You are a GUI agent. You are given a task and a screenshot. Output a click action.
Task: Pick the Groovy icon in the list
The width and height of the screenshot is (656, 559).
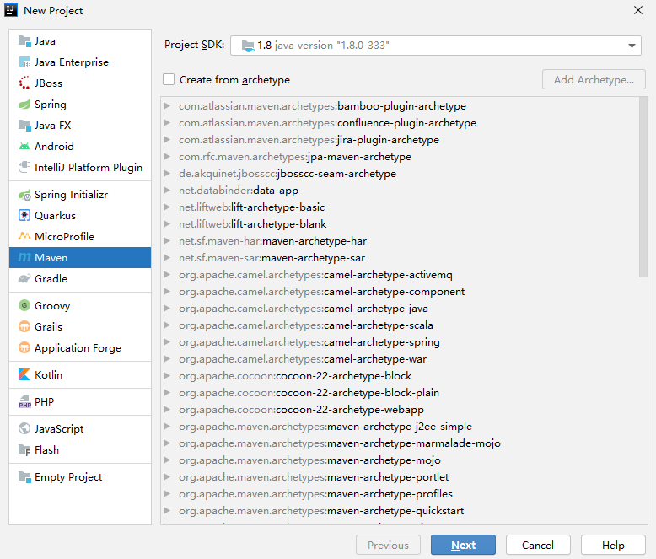24,306
